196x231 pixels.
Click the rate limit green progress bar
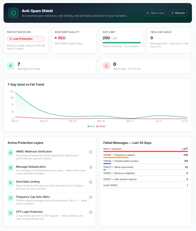[x=122, y=43]
